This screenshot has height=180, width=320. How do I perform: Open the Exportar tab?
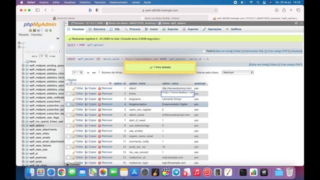coord(170,29)
